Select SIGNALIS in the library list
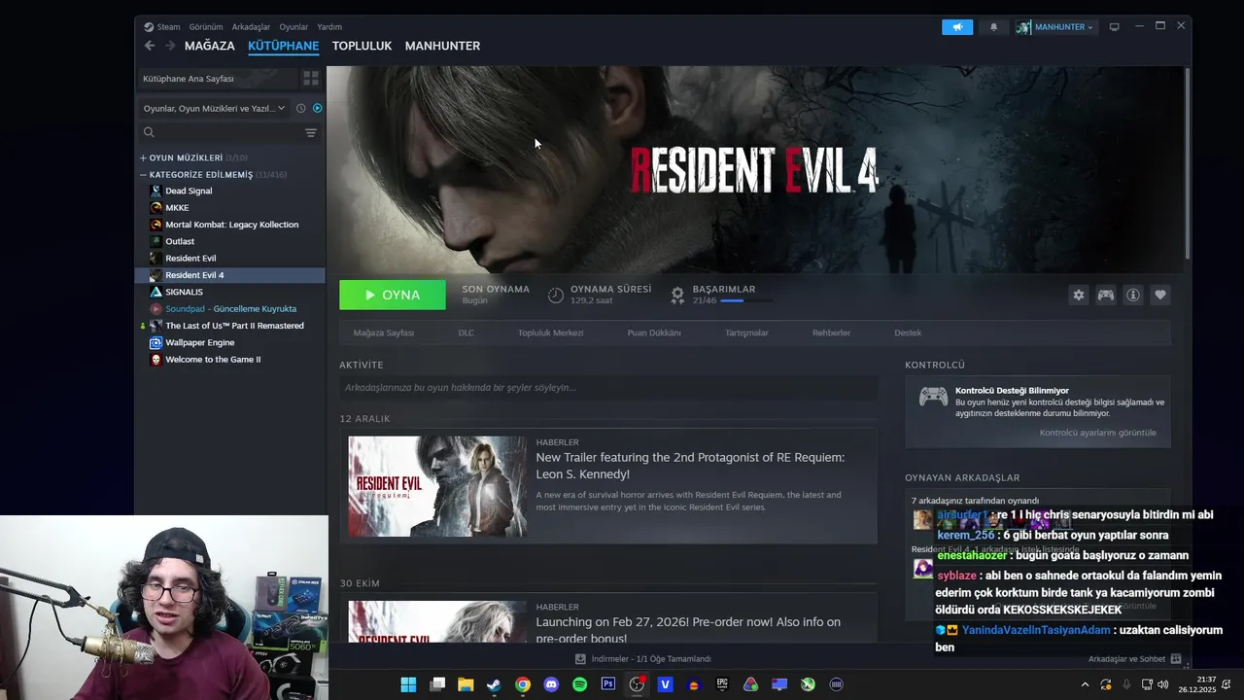The width and height of the screenshot is (1244, 700). point(184,292)
